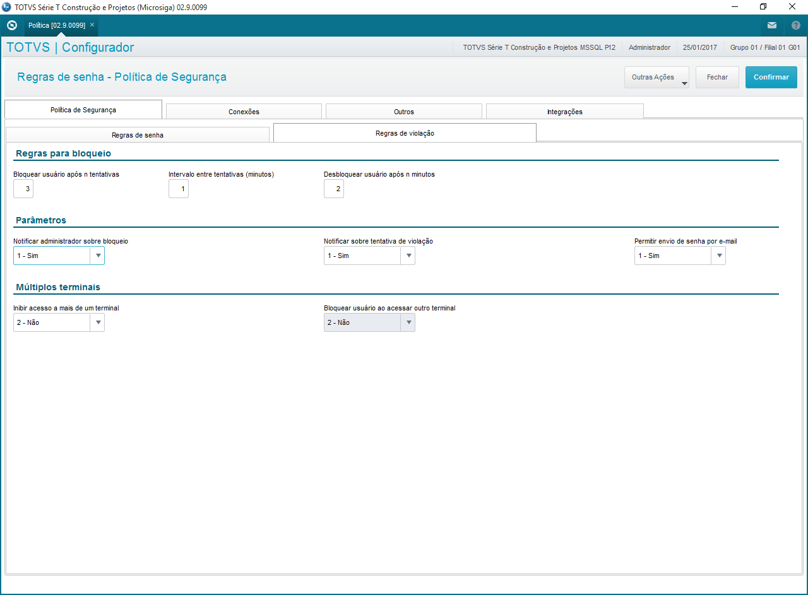This screenshot has width=808, height=595.
Task: Click the TOTVS | Configurador title
Action: click(x=70, y=47)
